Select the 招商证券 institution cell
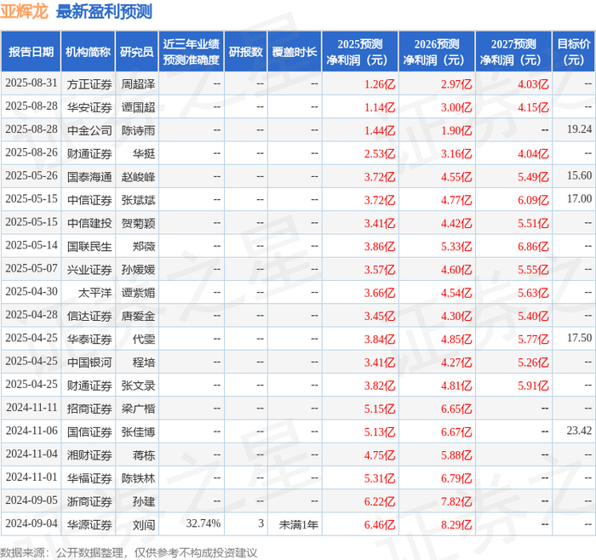Image resolution: width=596 pixels, height=560 pixels. (89, 409)
